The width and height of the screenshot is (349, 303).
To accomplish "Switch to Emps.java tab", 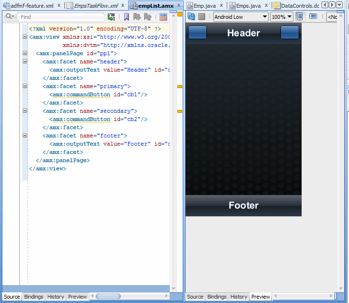I will pyautogui.click(x=248, y=6).
